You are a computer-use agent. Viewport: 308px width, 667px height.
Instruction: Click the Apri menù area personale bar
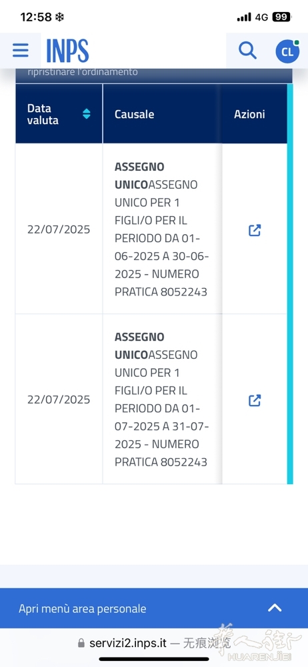click(x=154, y=608)
